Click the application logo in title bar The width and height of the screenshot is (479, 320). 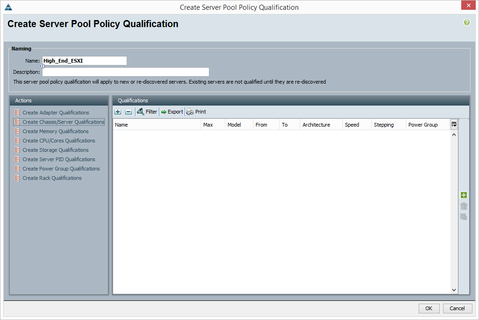[8, 7]
